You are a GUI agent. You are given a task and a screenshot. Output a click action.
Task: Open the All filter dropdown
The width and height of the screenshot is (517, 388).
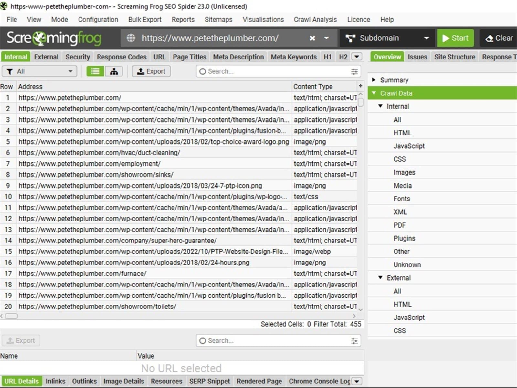click(39, 71)
